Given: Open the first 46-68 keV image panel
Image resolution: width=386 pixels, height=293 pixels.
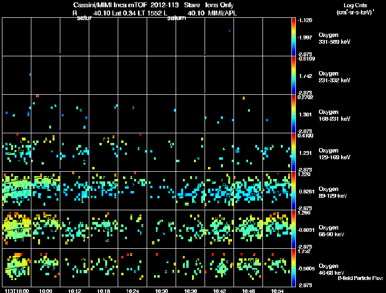Looking at the screenshot, I should coord(17,268).
